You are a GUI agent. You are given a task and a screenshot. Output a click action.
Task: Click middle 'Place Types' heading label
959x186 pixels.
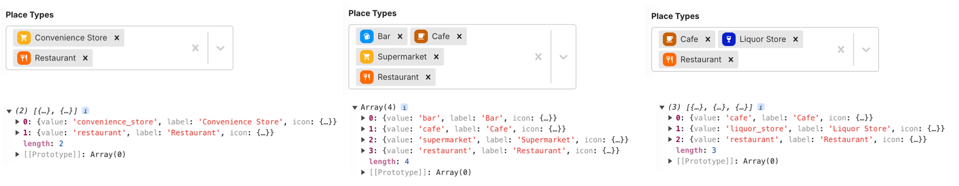373,13
